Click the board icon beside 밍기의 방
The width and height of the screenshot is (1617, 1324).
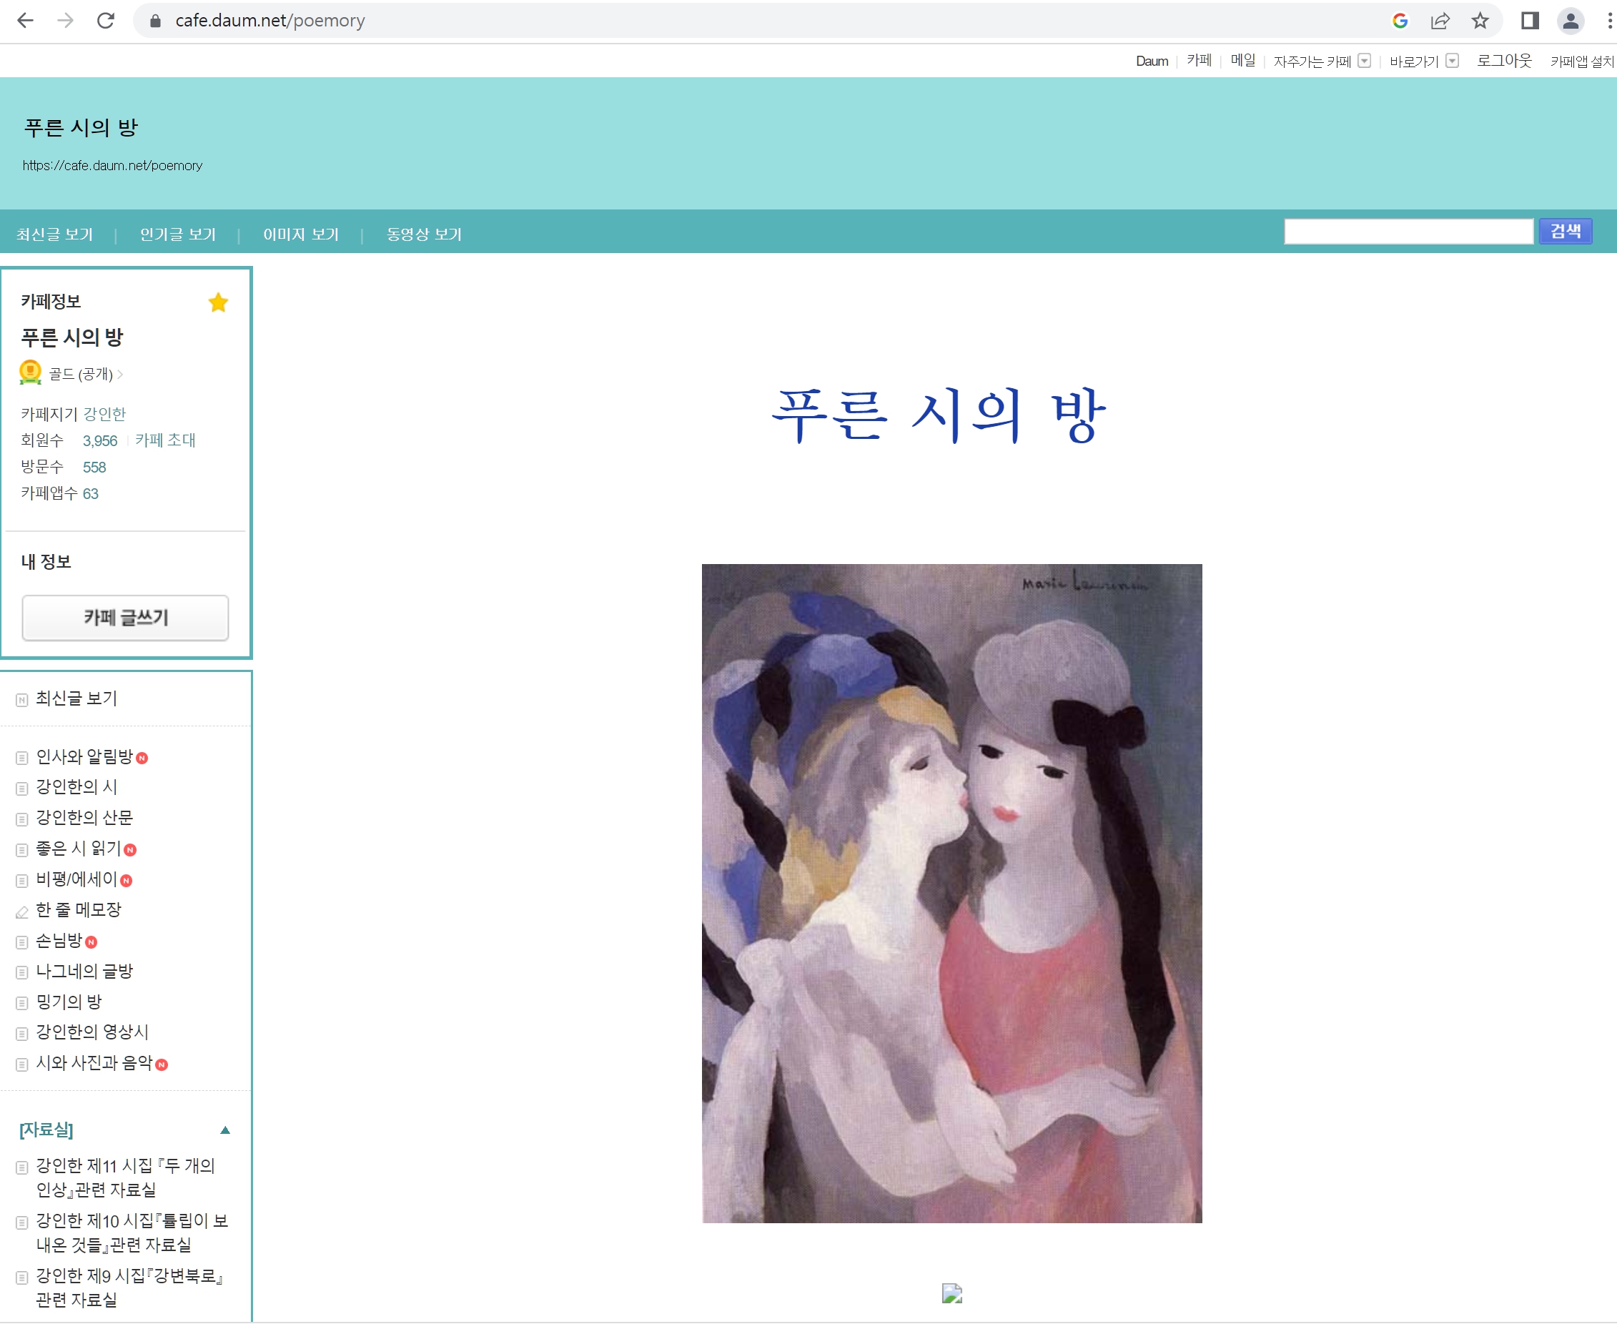coord(21,1003)
